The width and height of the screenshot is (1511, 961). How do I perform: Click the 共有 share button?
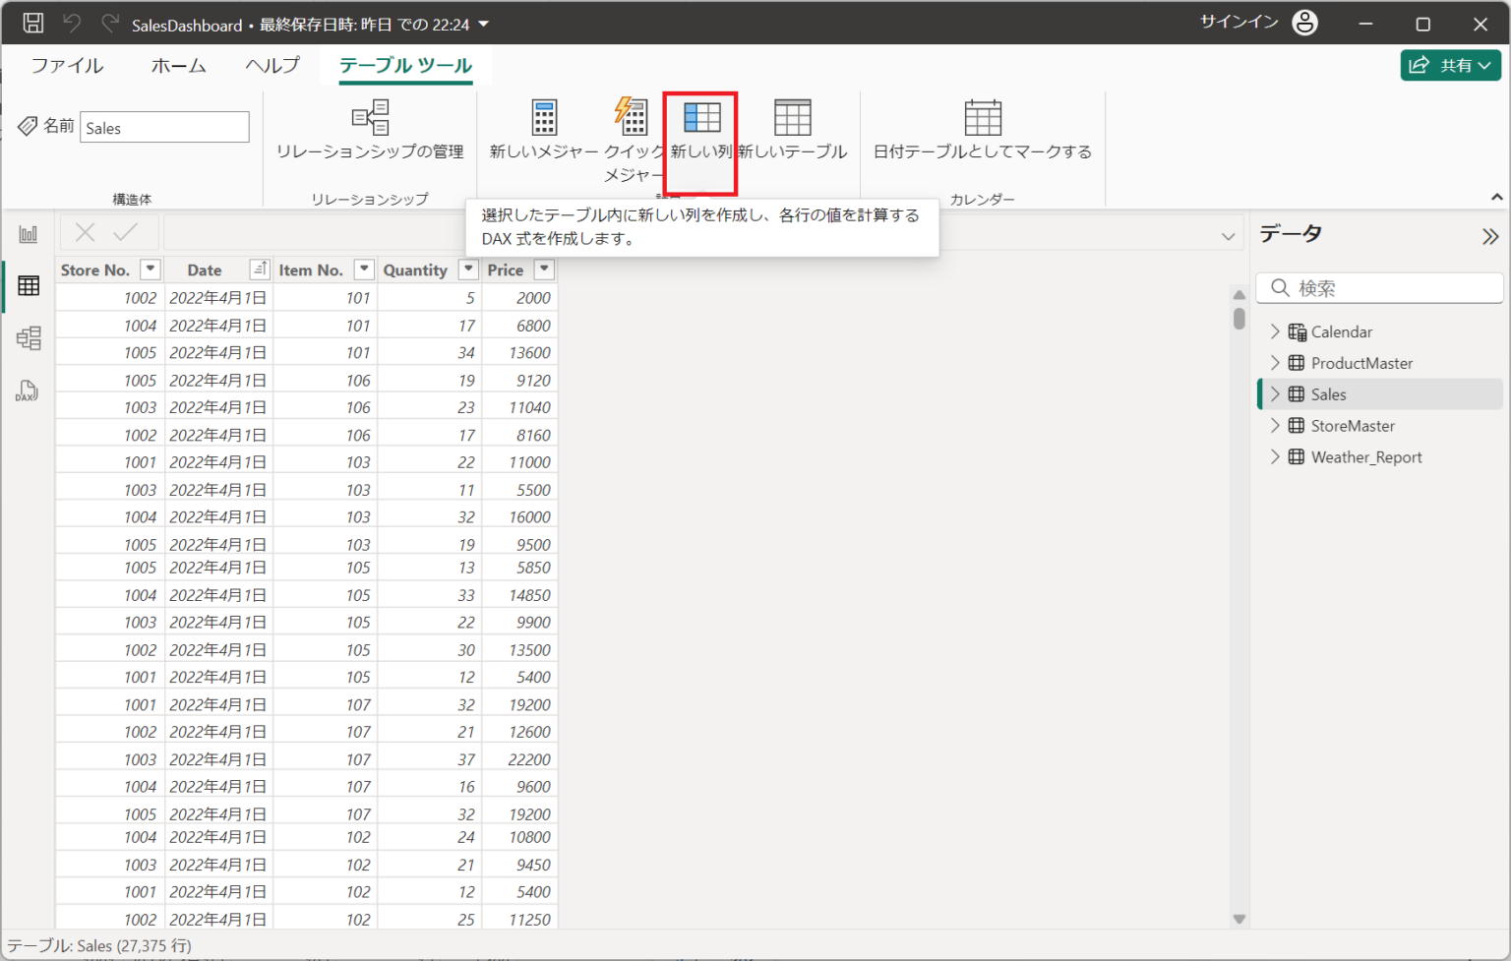click(1450, 66)
